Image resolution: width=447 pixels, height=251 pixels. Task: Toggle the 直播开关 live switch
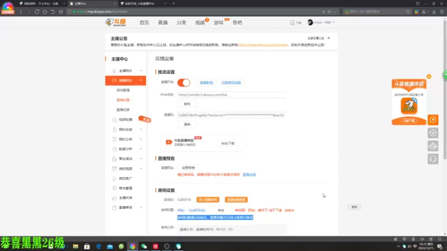(184, 83)
